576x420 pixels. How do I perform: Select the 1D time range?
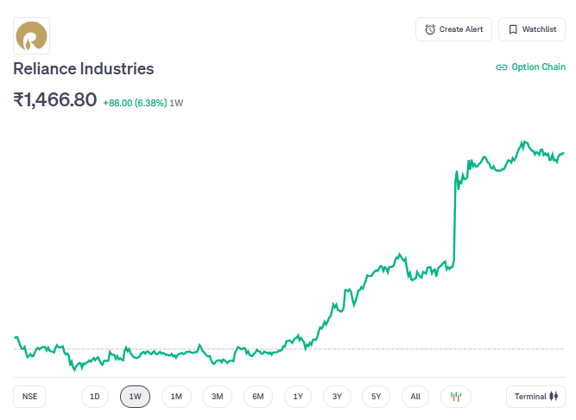tap(95, 397)
